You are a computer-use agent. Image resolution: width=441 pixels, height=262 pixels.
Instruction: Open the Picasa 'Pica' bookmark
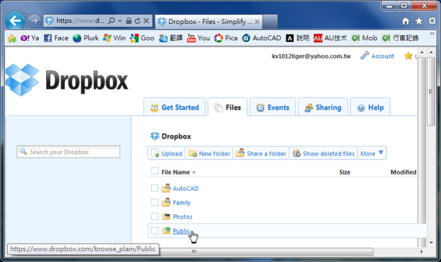(x=225, y=38)
